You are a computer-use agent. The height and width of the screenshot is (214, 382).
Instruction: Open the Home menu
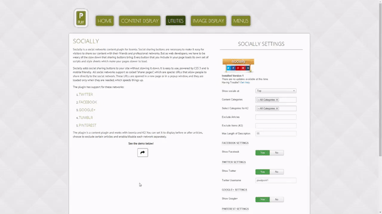point(104,21)
